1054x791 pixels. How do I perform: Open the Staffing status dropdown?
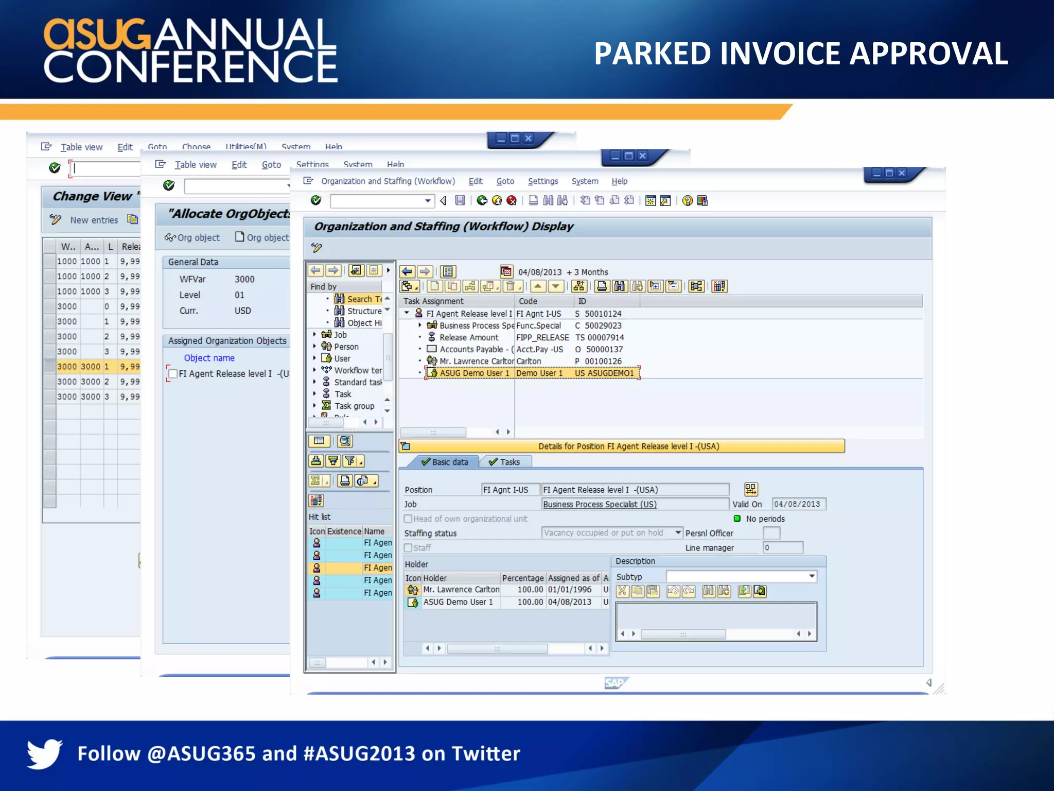(678, 532)
